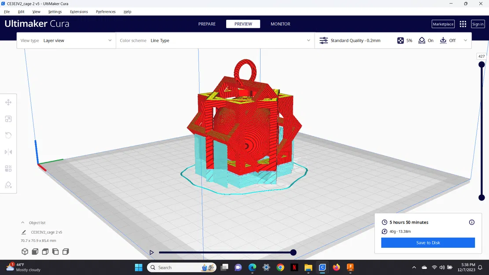
Task: Select the Support Blocker tool
Action: pos(8,185)
